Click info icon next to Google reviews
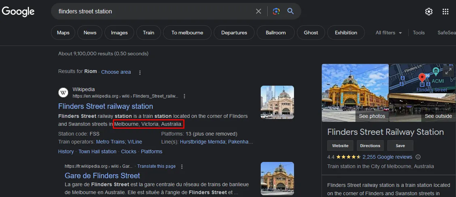The image size is (456, 197). pos(418,157)
